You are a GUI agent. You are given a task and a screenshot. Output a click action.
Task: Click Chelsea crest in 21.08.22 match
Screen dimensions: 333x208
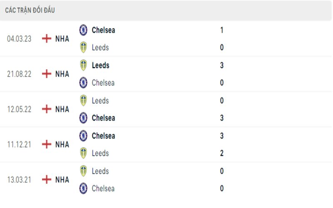point(83,83)
